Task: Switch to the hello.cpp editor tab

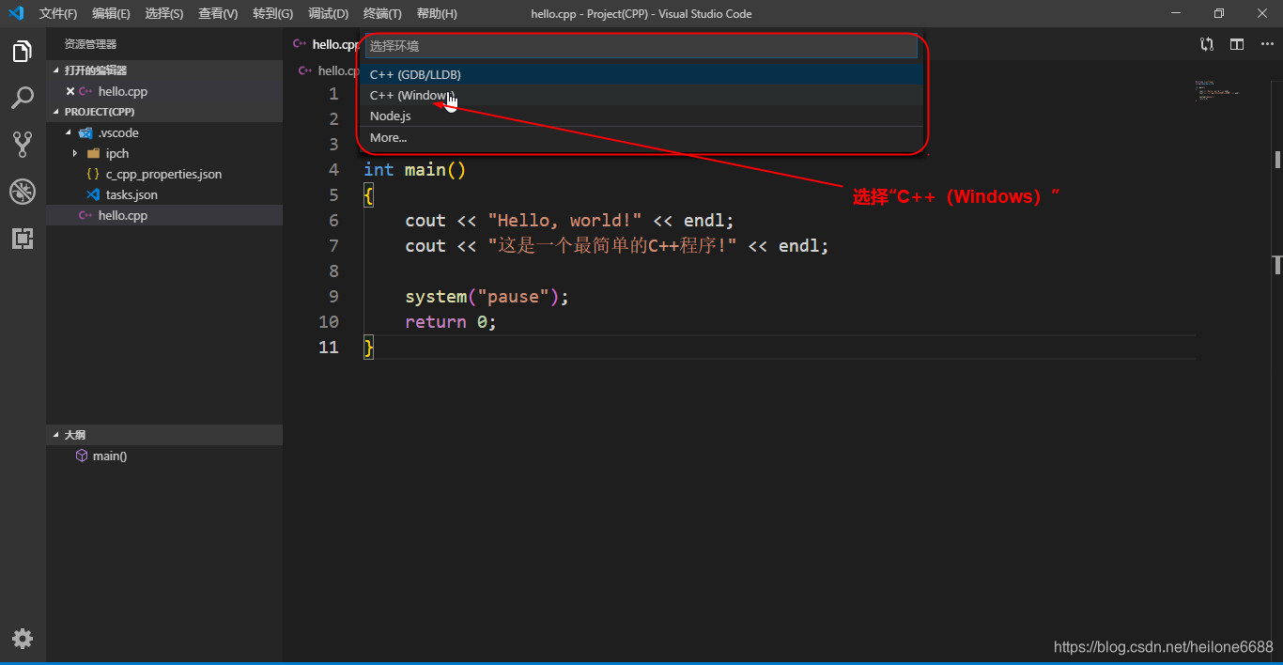Action: pyautogui.click(x=324, y=44)
